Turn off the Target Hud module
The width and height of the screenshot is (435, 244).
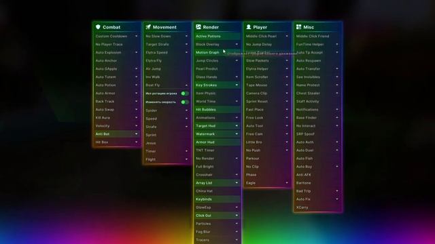tap(217, 126)
